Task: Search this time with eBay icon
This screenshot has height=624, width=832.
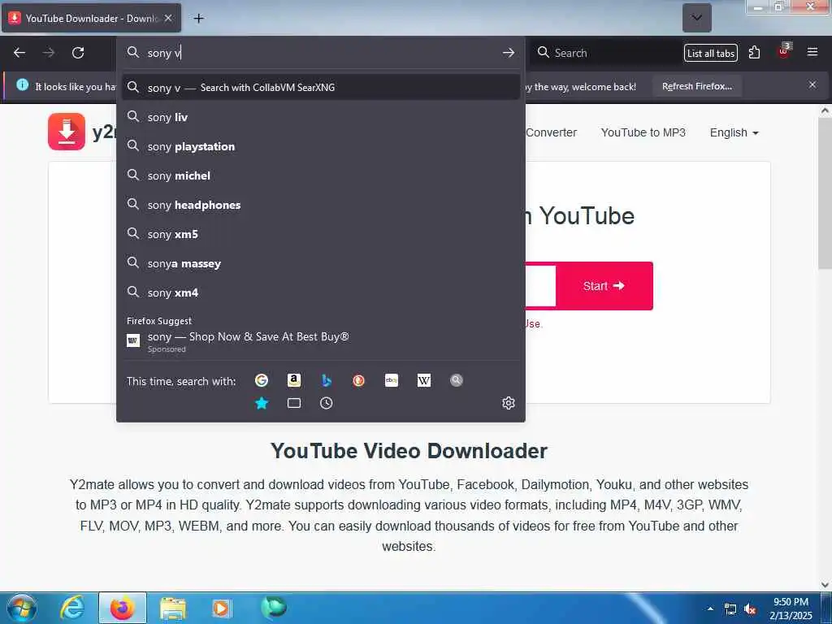Action: click(392, 380)
